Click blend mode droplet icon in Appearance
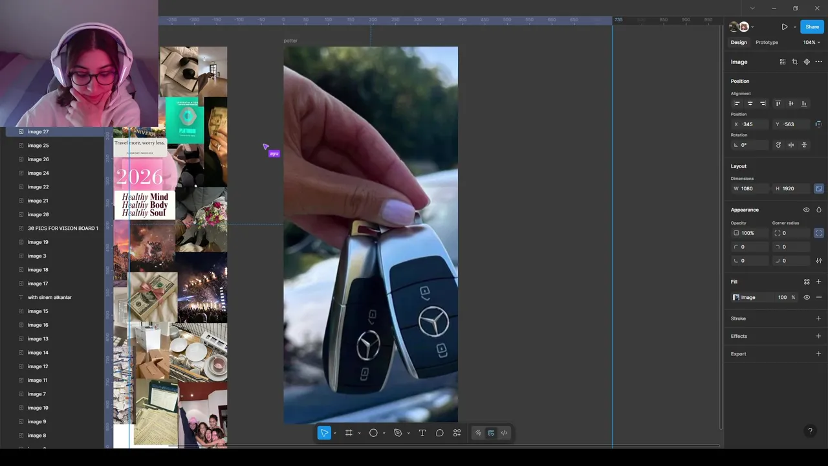Screen dimensions: 828x466 (x=819, y=210)
